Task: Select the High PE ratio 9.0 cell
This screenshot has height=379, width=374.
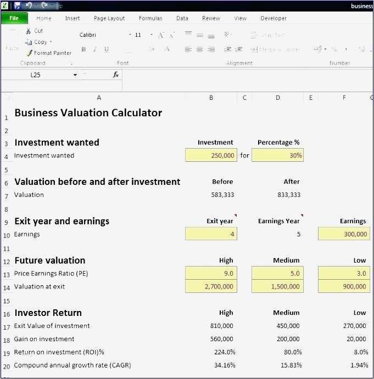Action: 211,273
